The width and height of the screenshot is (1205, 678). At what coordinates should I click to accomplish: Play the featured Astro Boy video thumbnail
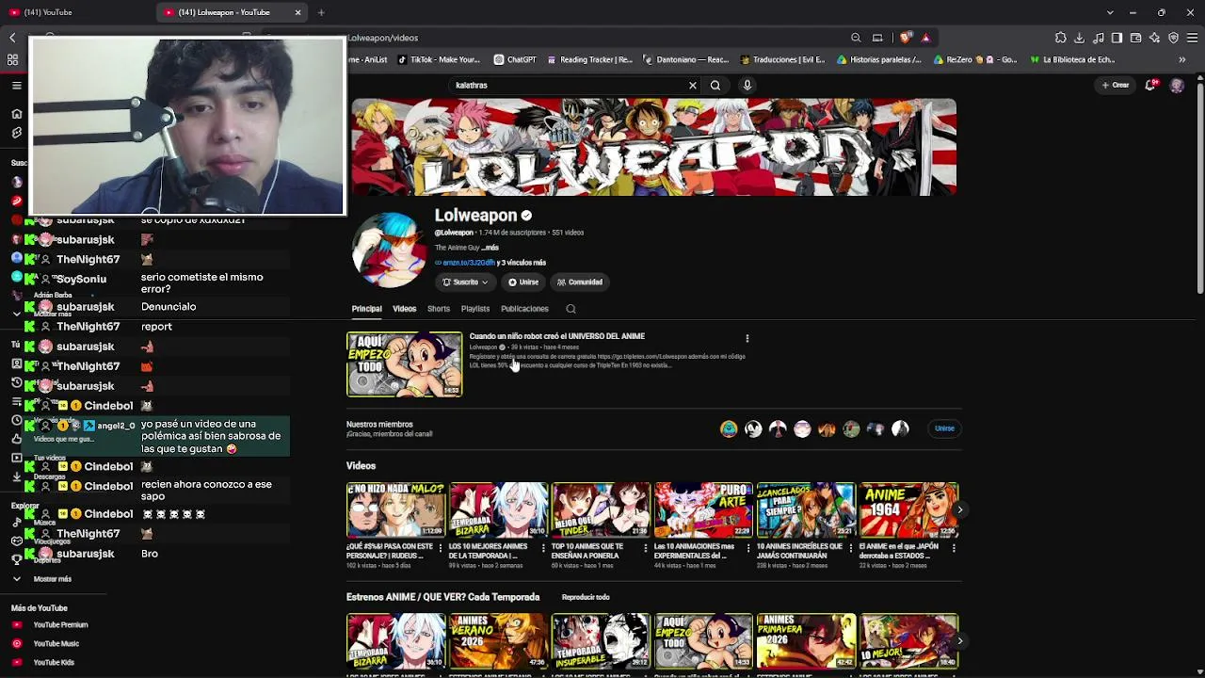(405, 364)
